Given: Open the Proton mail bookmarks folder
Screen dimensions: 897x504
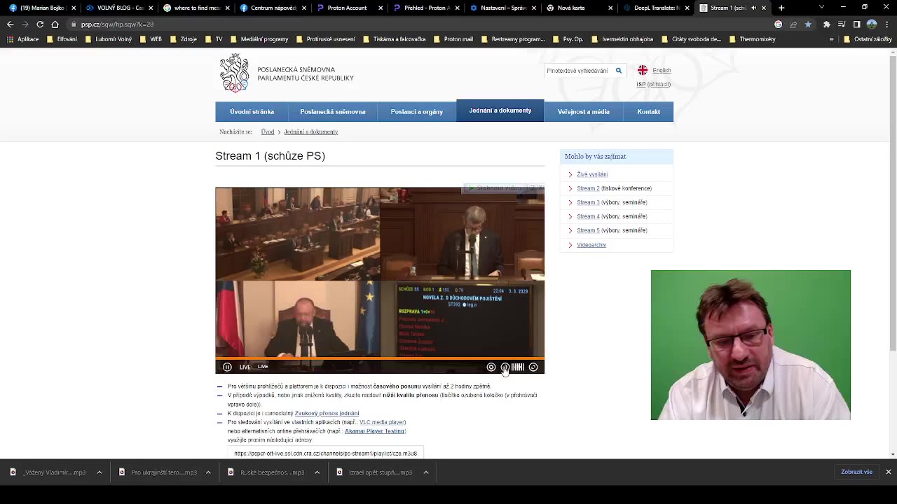Looking at the screenshot, I should click(x=453, y=39).
